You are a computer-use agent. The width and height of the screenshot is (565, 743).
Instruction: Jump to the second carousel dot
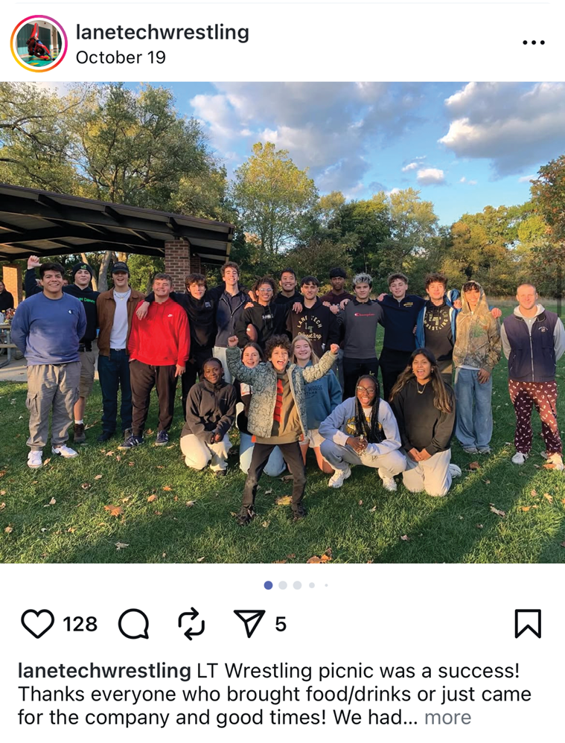[x=283, y=585]
